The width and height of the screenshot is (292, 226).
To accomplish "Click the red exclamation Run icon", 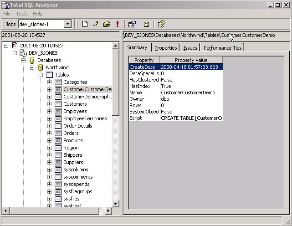I will 118,24.
